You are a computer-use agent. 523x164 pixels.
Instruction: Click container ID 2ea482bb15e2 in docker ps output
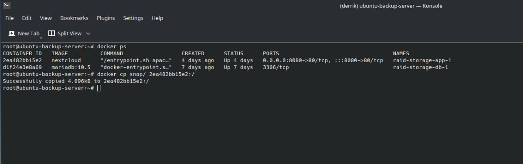pyautogui.click(x=22, y=60)
